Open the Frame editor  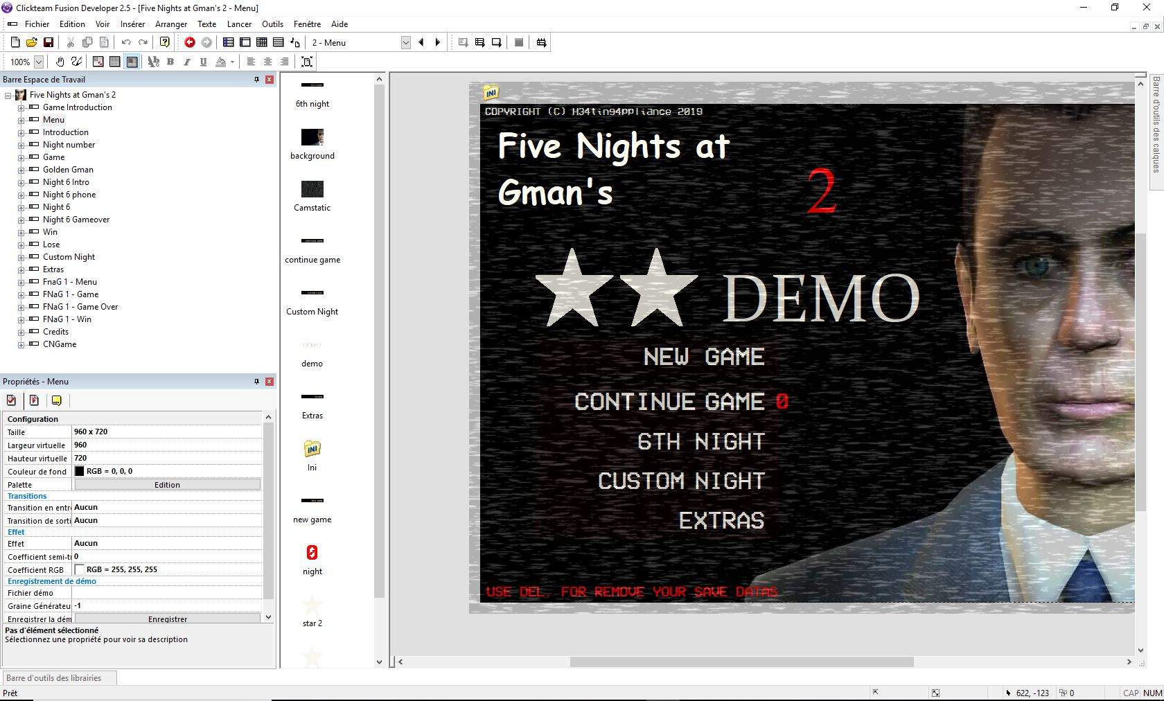(245, 42)
